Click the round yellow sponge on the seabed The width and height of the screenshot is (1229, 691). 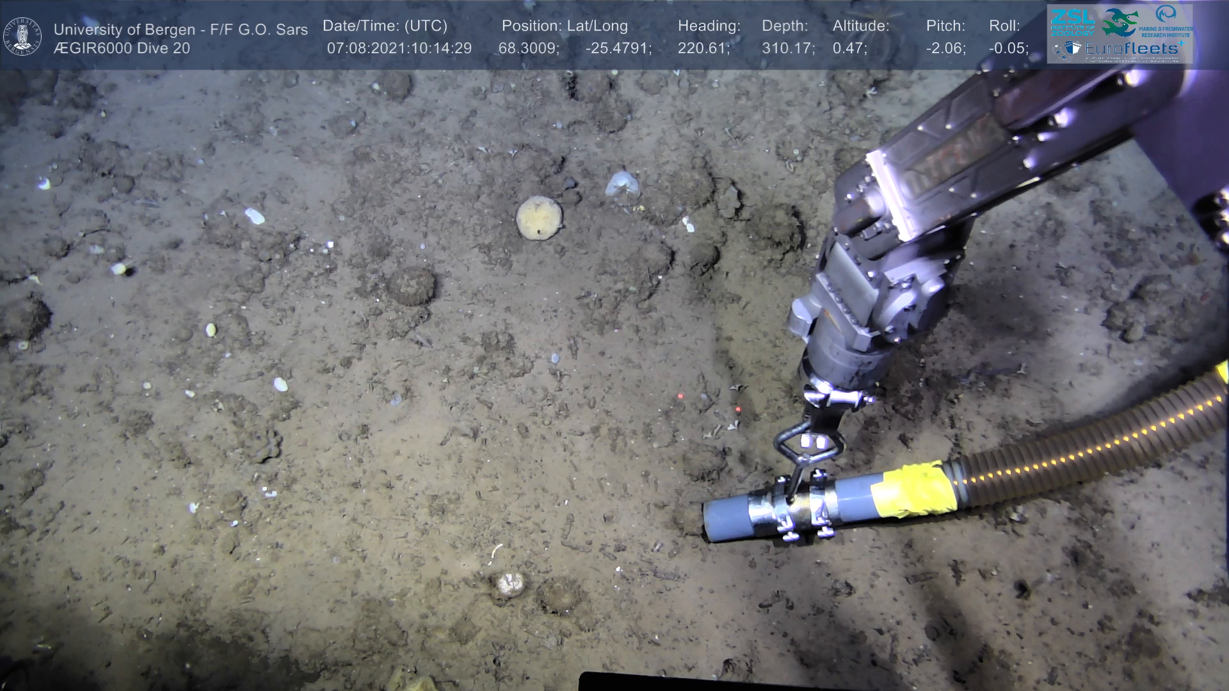point(539,218)
